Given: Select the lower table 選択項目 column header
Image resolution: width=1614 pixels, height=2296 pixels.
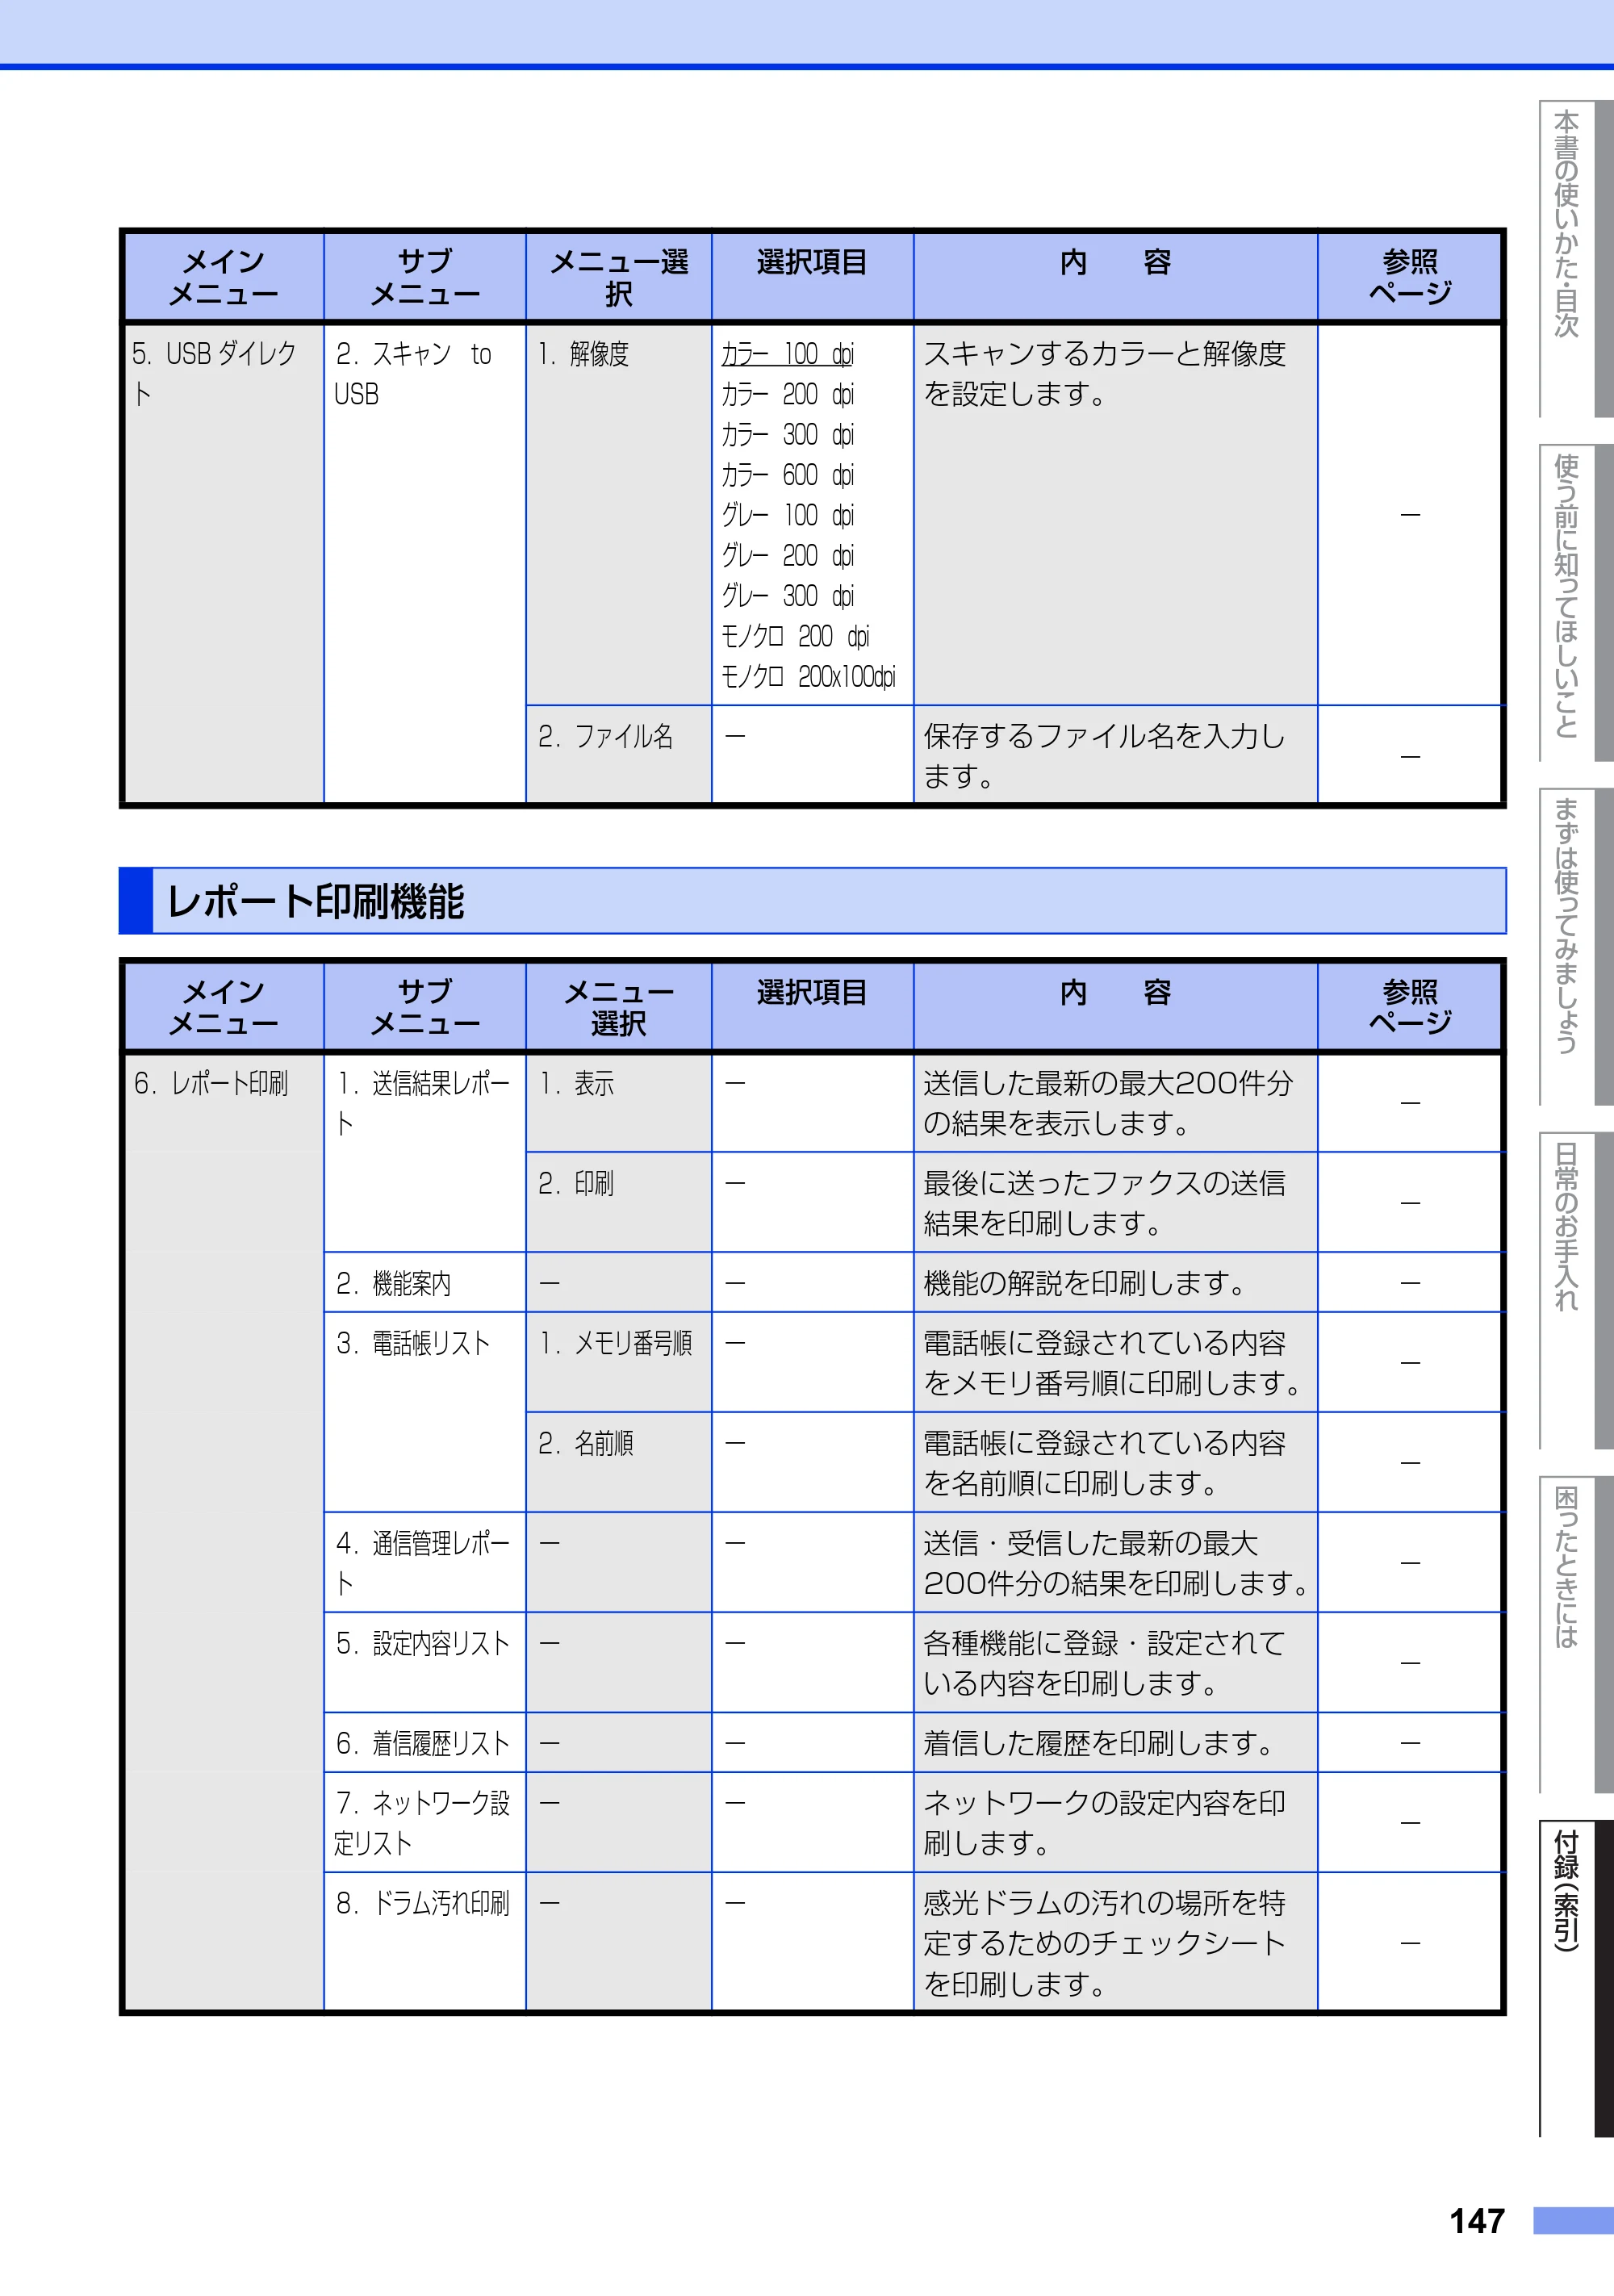Looking at the screenshot, I should (812, 1007).
